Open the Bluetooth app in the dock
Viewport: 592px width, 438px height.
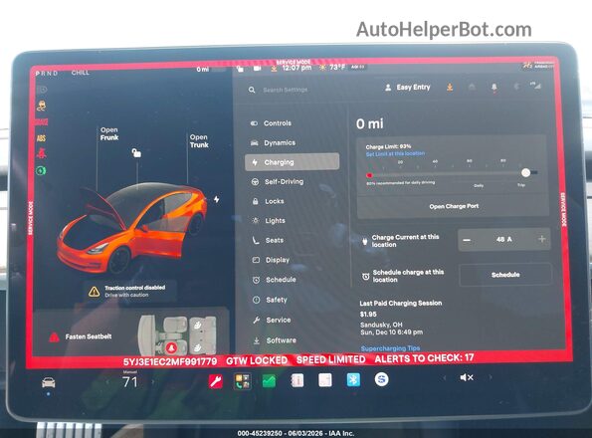(x=353, y=380)
